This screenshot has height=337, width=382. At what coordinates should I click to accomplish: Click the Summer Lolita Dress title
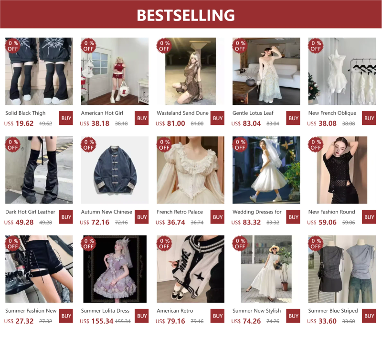(105, 311)
